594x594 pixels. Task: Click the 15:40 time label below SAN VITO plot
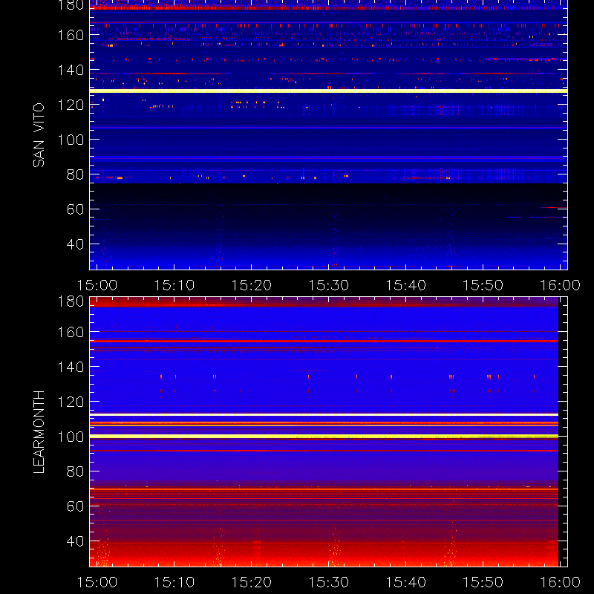[405, 285]
